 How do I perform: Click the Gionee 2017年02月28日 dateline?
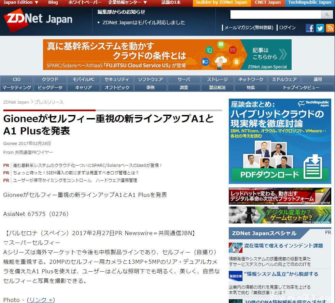point(27,144)
